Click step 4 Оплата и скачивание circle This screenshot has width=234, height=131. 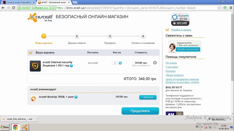click(143, 36)
